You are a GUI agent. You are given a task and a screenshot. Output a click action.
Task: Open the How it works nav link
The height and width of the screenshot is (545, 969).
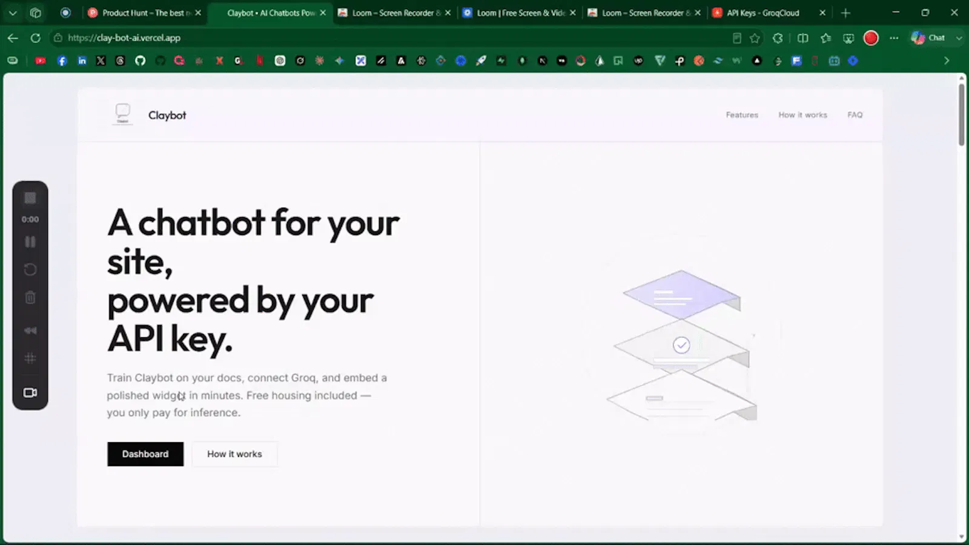[x=802, y=115]
